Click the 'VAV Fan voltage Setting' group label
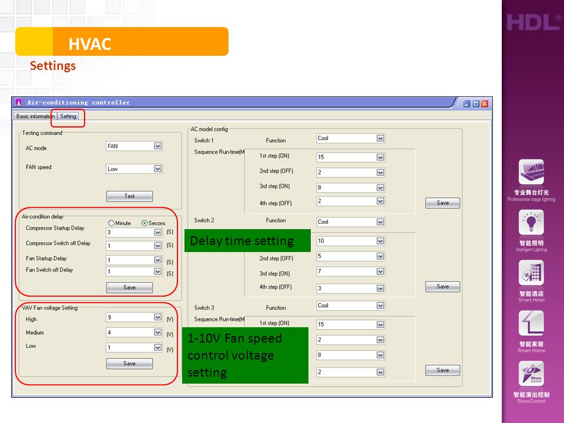This screenshot has height=423, width=564. coord(49,308)
